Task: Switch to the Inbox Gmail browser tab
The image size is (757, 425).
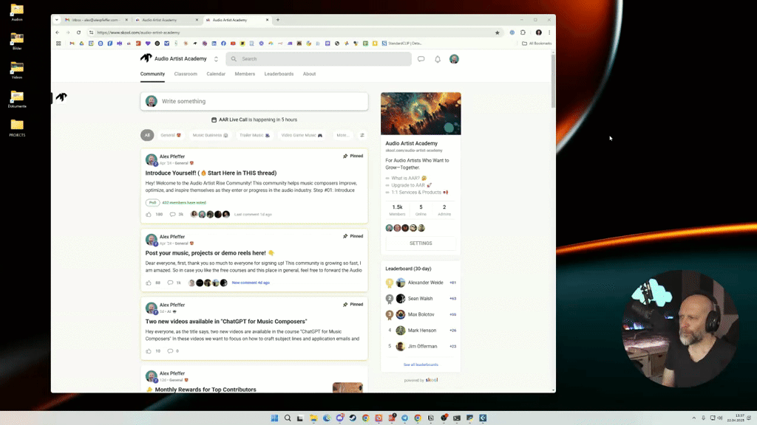Action: (x=95, y=20)
